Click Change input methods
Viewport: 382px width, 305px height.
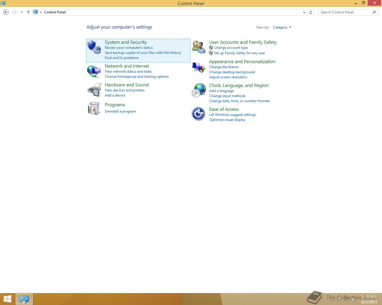[227, 96]
